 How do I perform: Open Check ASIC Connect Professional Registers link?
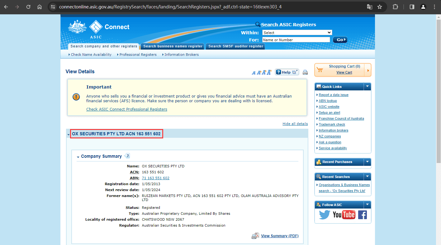(127, 109)
